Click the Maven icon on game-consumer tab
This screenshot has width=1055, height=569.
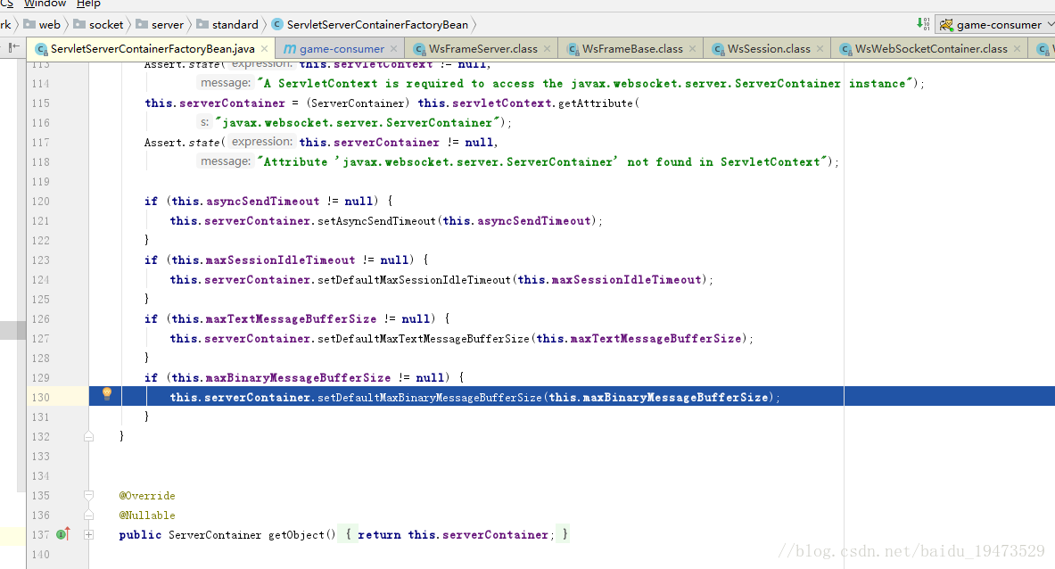pos(290,49)
